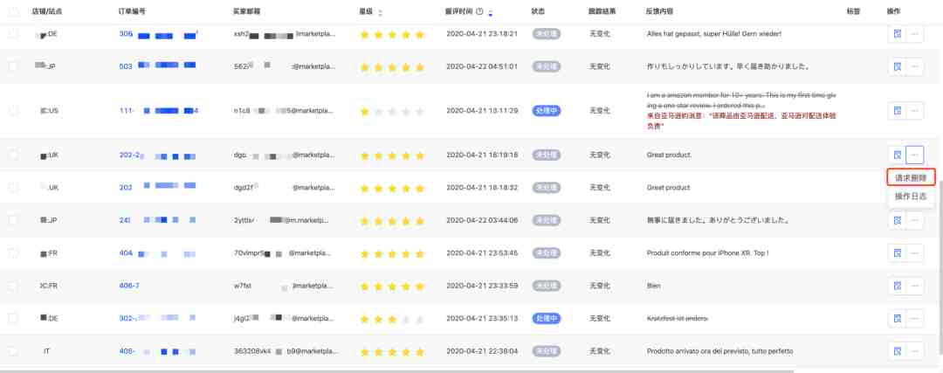Click help icon beside 留评时间 header
Screen dimensions: 943x373
tap(479, 11)
